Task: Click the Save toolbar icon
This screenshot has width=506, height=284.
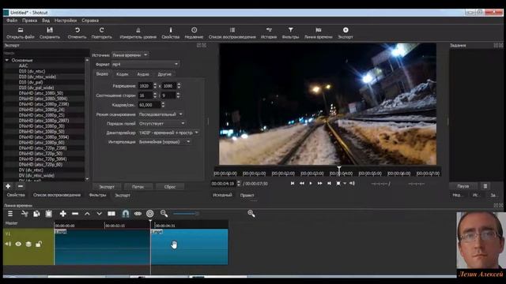Action: pos(50,30)
